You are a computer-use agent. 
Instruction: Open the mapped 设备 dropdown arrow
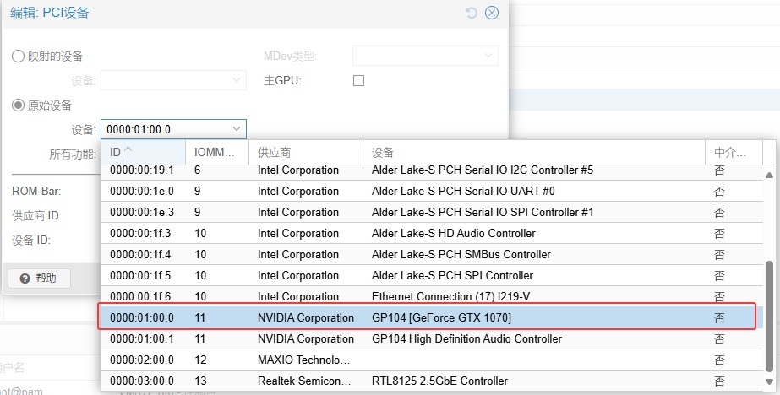coord(236,81)
